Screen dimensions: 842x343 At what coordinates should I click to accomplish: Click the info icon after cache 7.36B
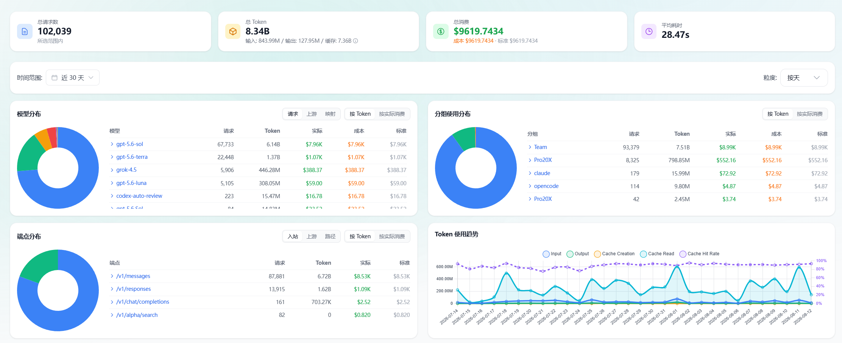click(356, 41)
